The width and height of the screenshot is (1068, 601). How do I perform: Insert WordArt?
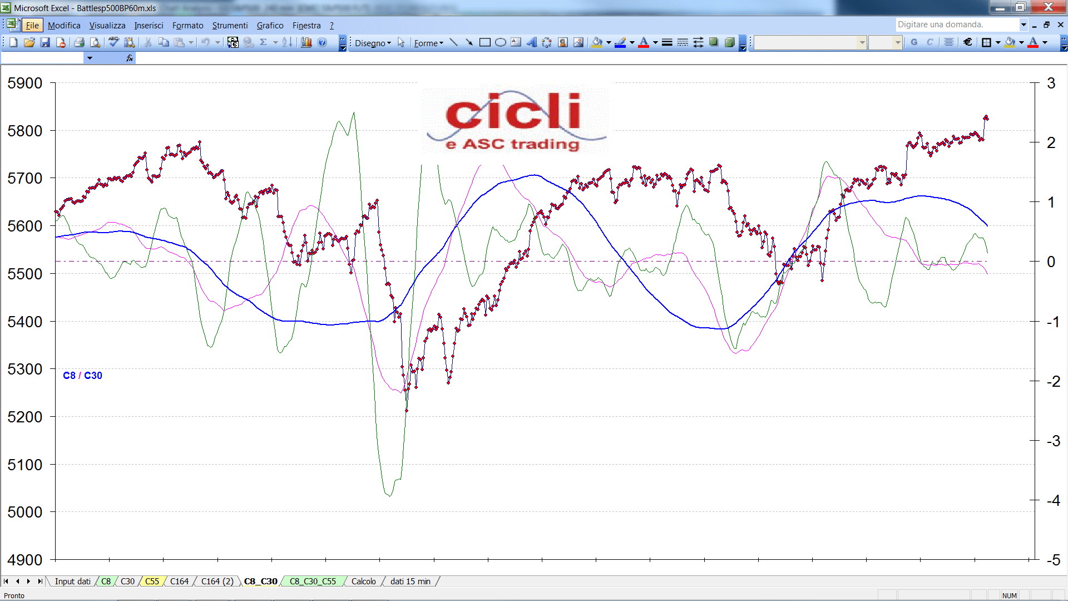pos(532,43)
